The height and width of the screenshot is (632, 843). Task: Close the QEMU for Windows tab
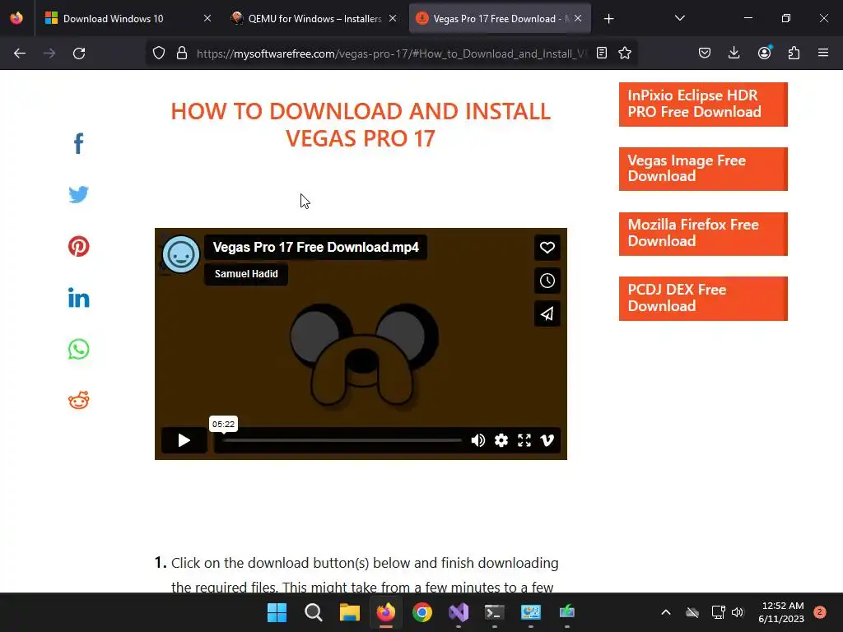(x=393, y=18)
